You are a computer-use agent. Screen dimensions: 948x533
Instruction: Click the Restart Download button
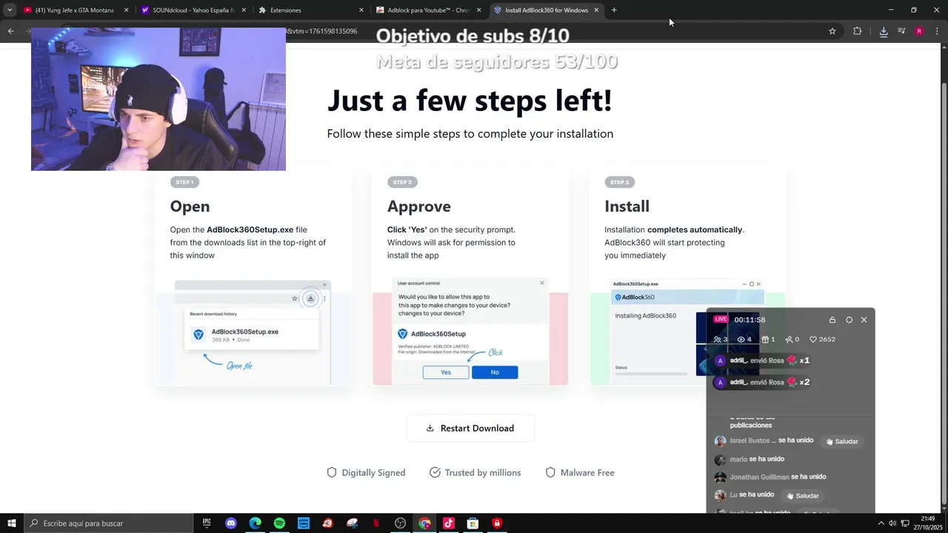(470, 428)
